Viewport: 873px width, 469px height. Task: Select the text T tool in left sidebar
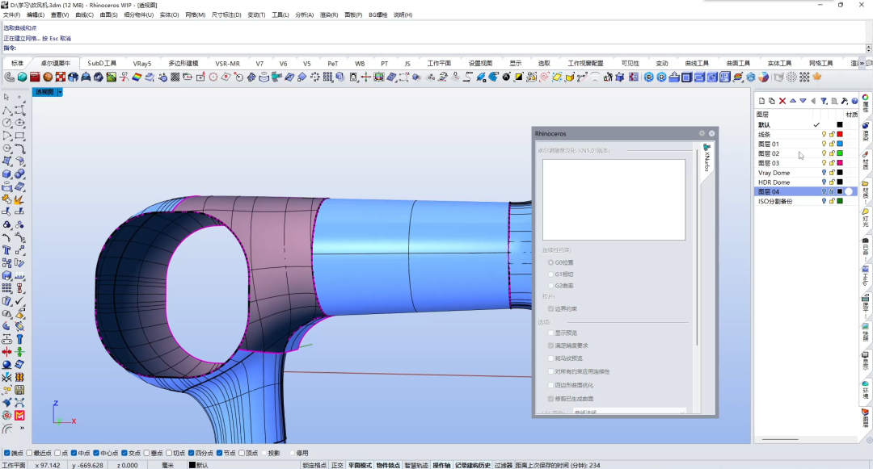[x=6, y=250]
